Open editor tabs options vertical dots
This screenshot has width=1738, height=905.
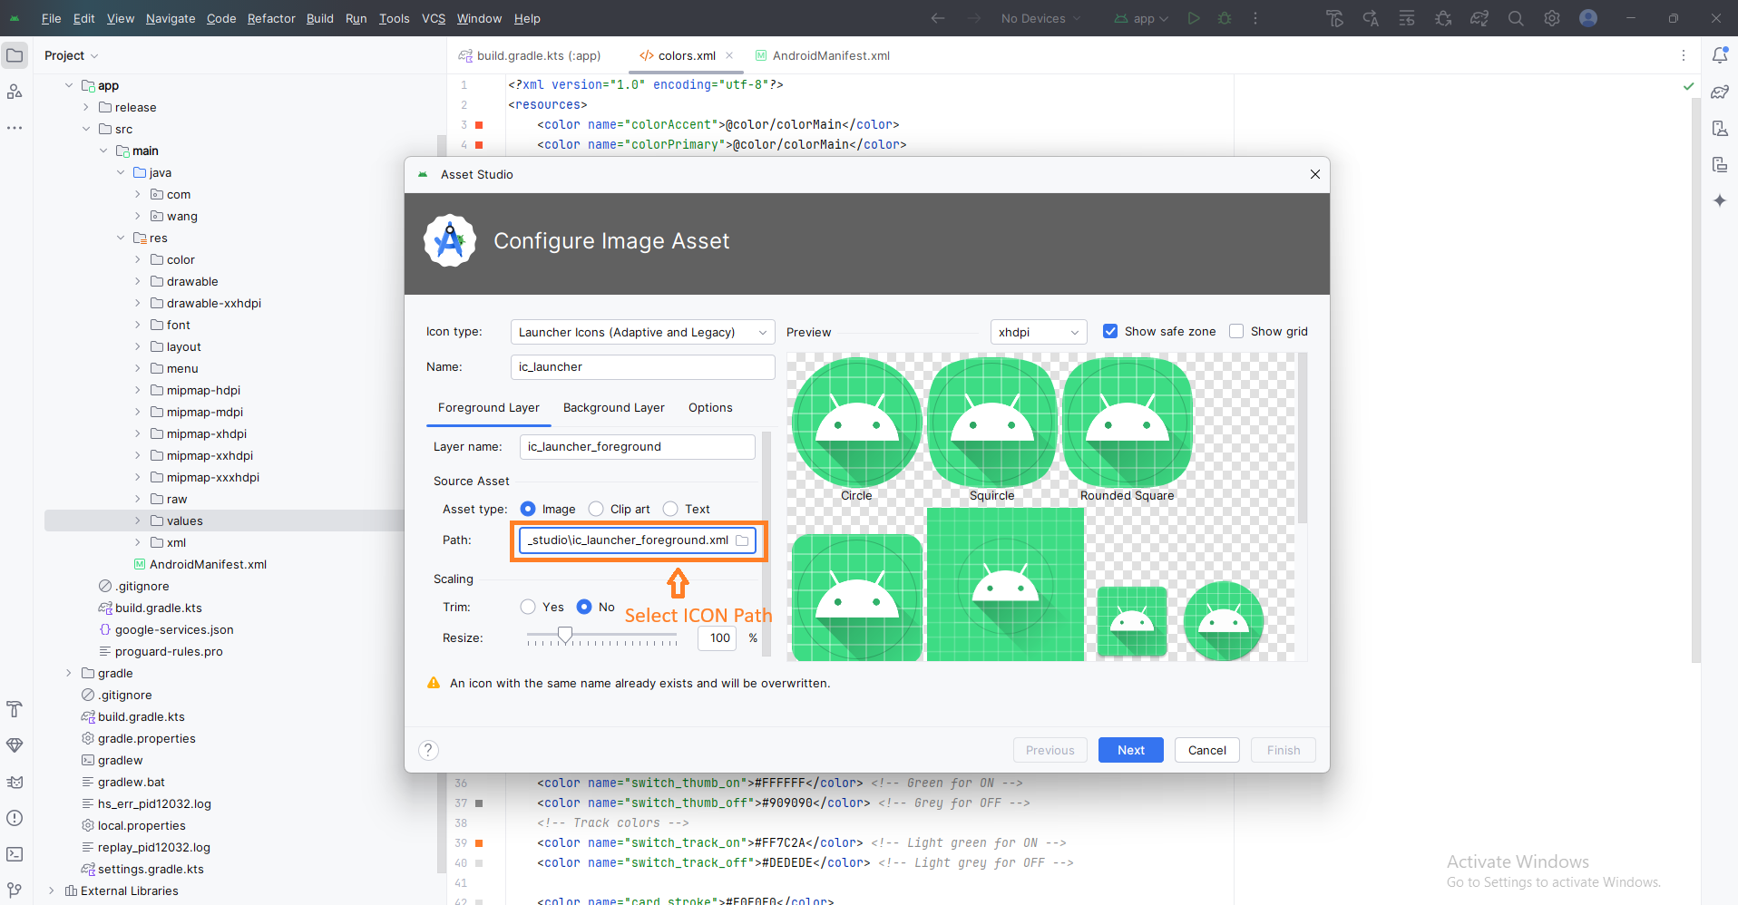click(x=1684, y=55)
